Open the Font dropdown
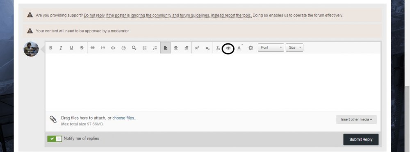This screenshot has width=410, height=152. point(271,48)
